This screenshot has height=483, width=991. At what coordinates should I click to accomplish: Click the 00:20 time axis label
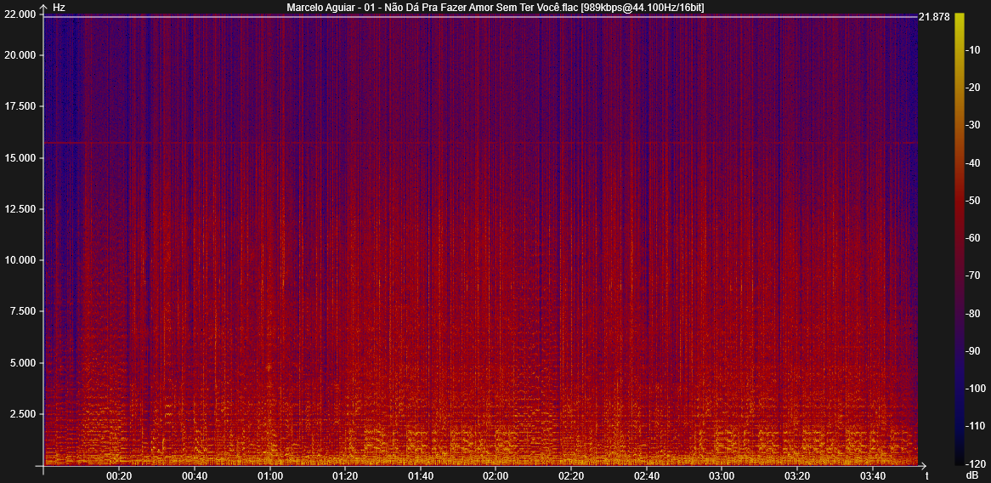pyautogui.click(x=119, y=475)
